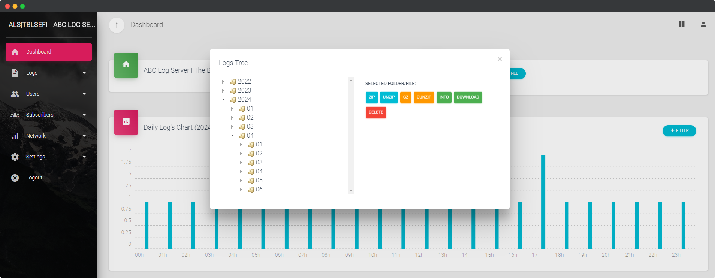
Task: Select Settings label in the sidebar
Action: [x=36, y=157]
